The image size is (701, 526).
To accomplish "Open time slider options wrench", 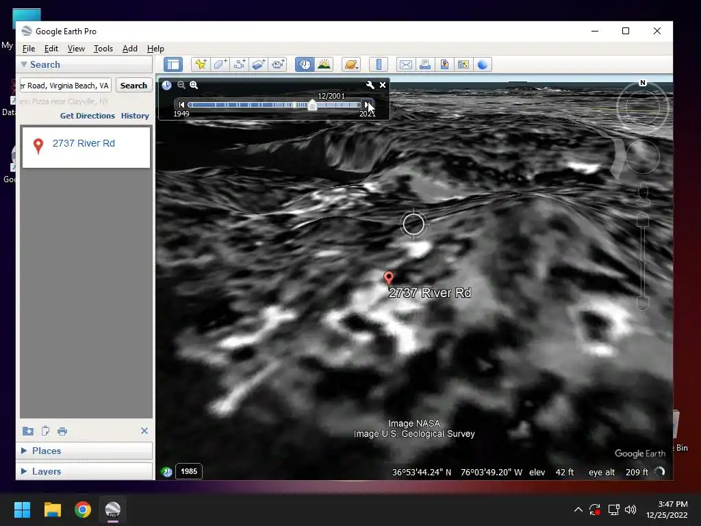I will point(370,85).
